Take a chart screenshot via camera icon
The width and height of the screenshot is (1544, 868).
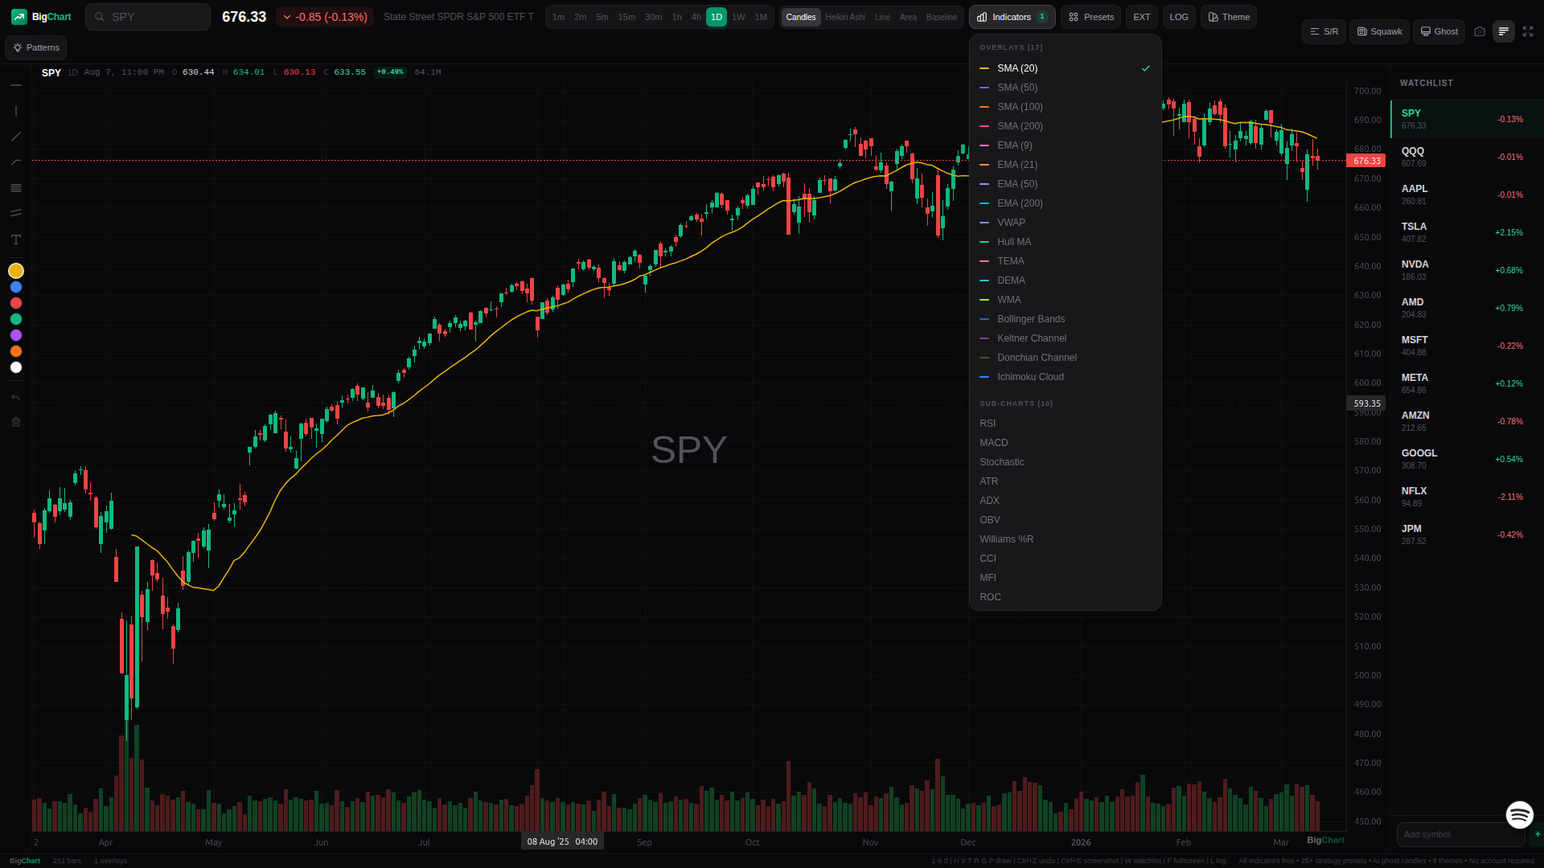pos(1480,31)
